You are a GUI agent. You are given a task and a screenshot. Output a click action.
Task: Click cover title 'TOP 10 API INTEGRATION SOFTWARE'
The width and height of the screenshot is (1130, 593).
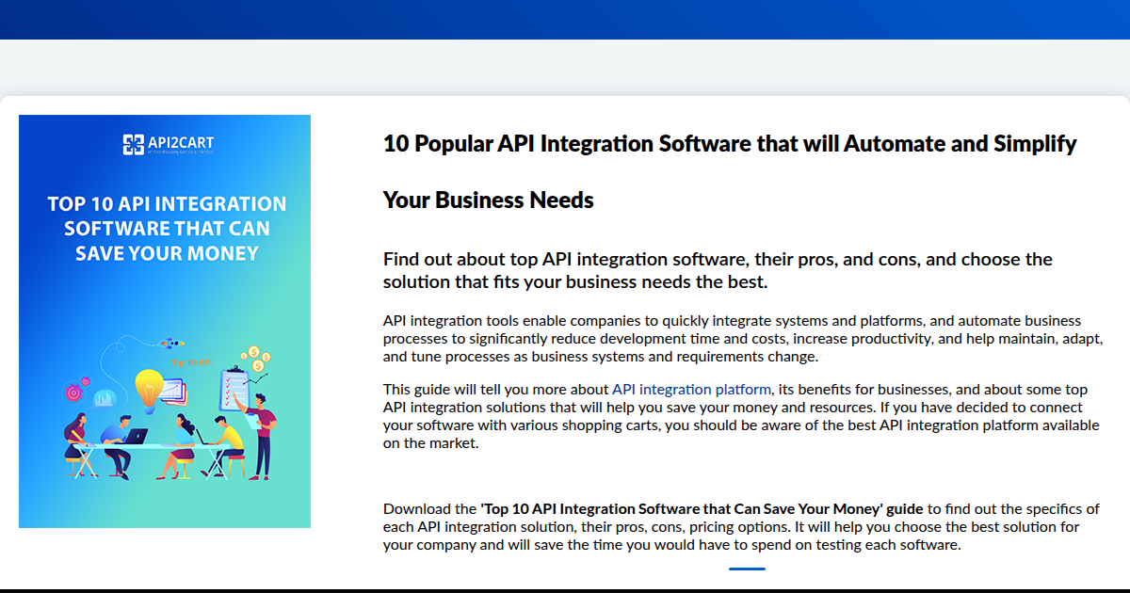167,229
